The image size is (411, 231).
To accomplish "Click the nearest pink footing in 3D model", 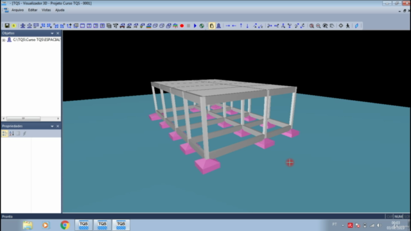I will (207, 166).
